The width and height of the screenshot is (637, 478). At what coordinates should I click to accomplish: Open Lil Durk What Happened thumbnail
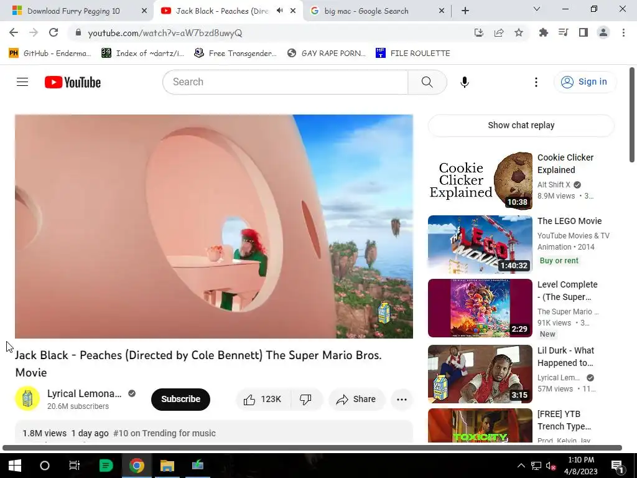[x=480, y=374]
